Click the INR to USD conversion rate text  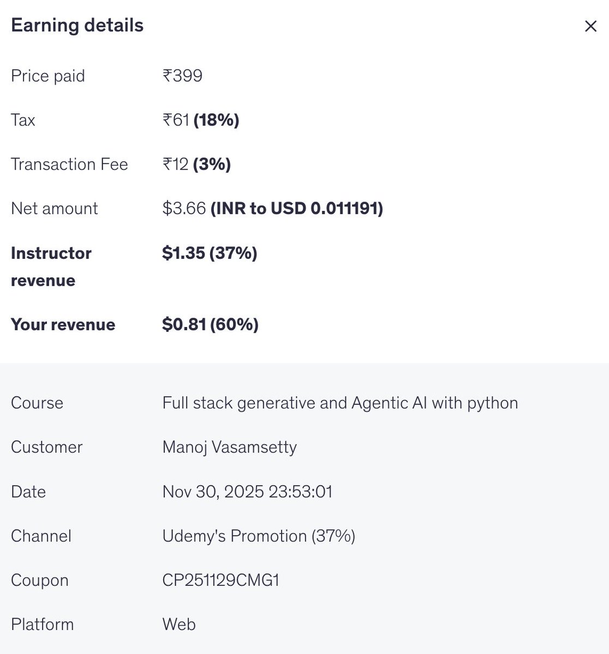click(x=297, y=208)
